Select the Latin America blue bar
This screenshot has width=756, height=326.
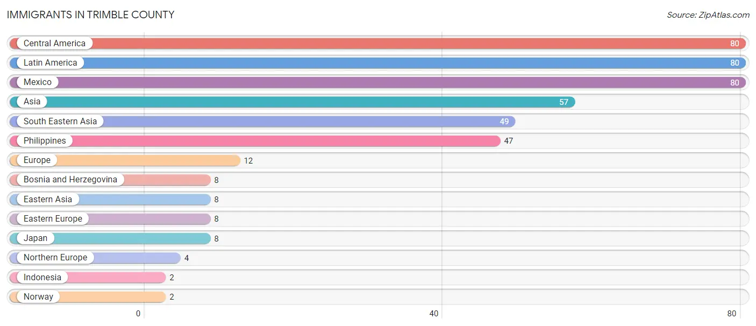pyautogui.click(x=378, y=63)
